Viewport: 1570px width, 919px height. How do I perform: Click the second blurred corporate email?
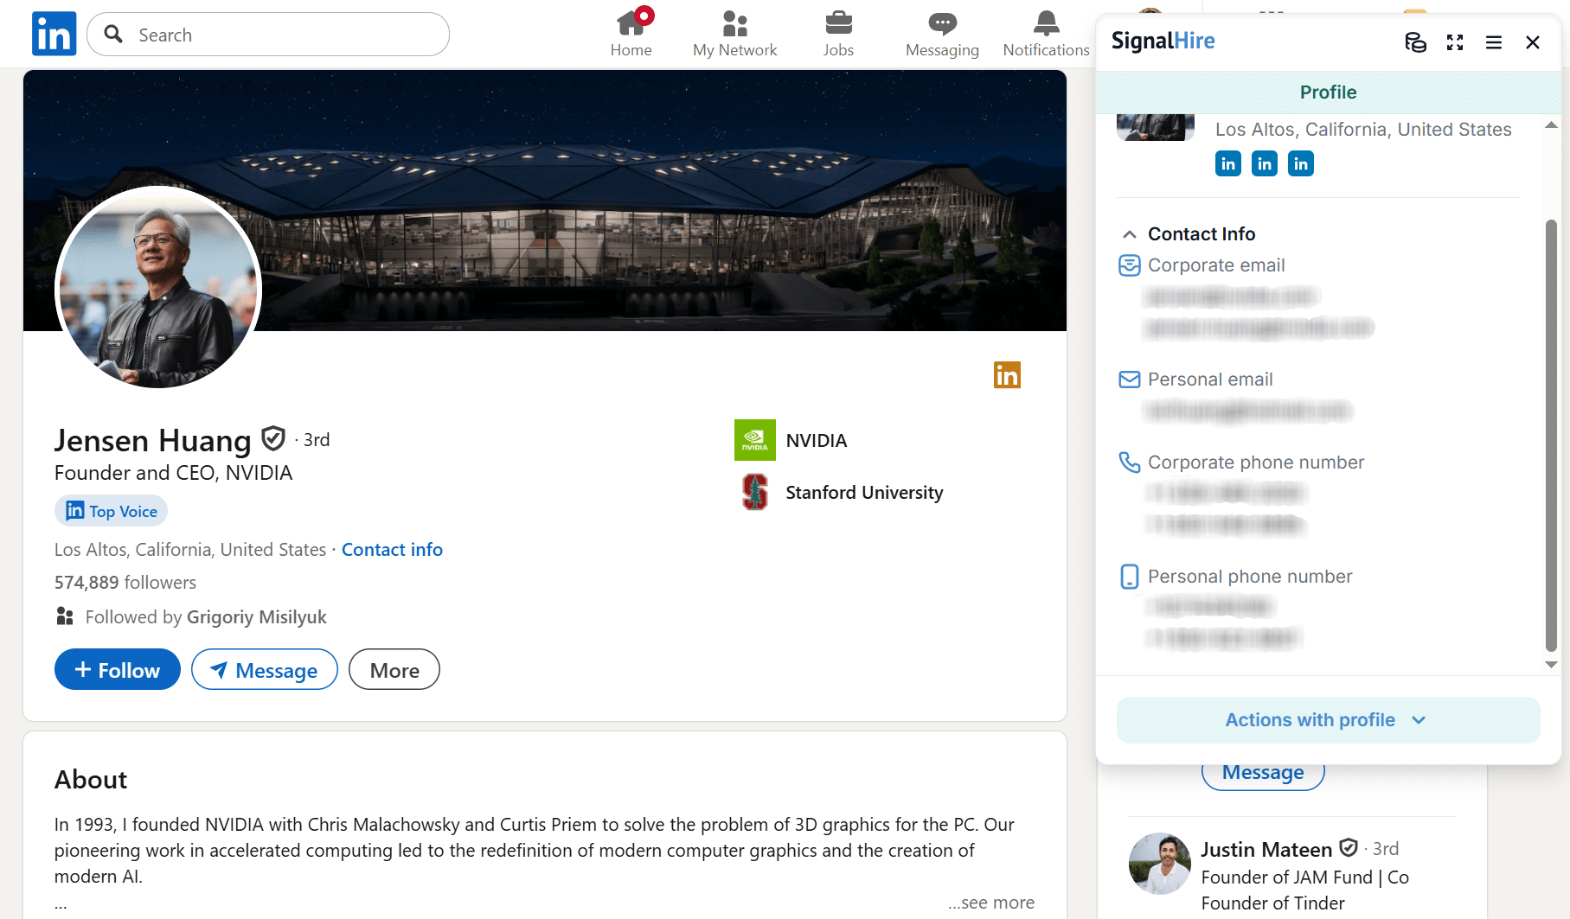(1259, 328)
